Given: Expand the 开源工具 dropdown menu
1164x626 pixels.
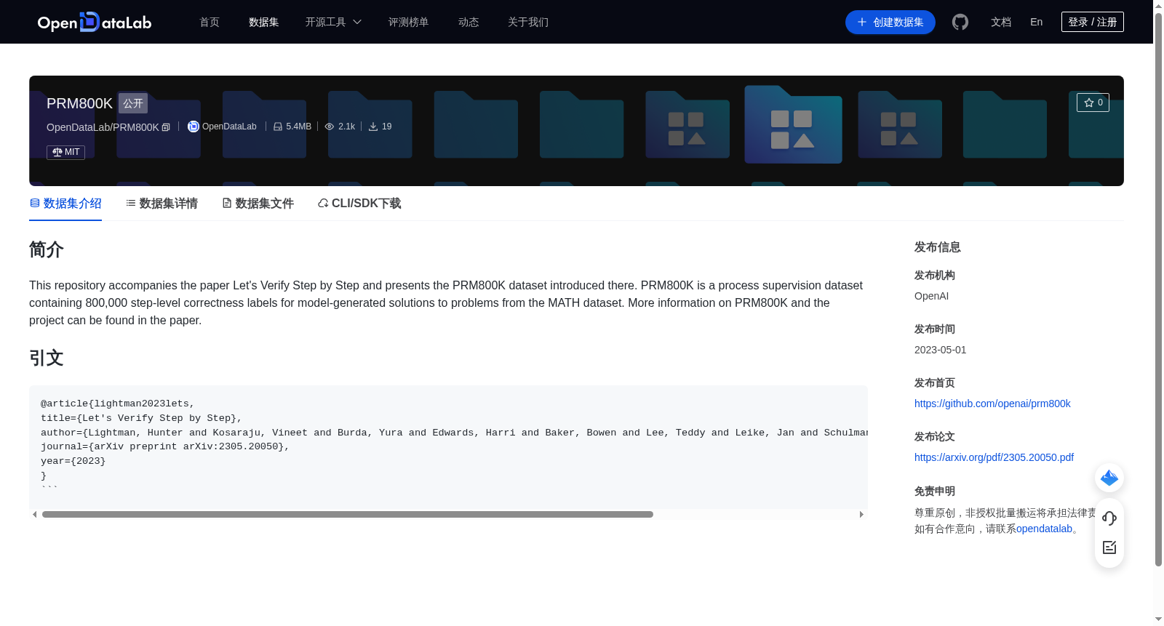Looking at the screenshot, I should click(333, 22).
